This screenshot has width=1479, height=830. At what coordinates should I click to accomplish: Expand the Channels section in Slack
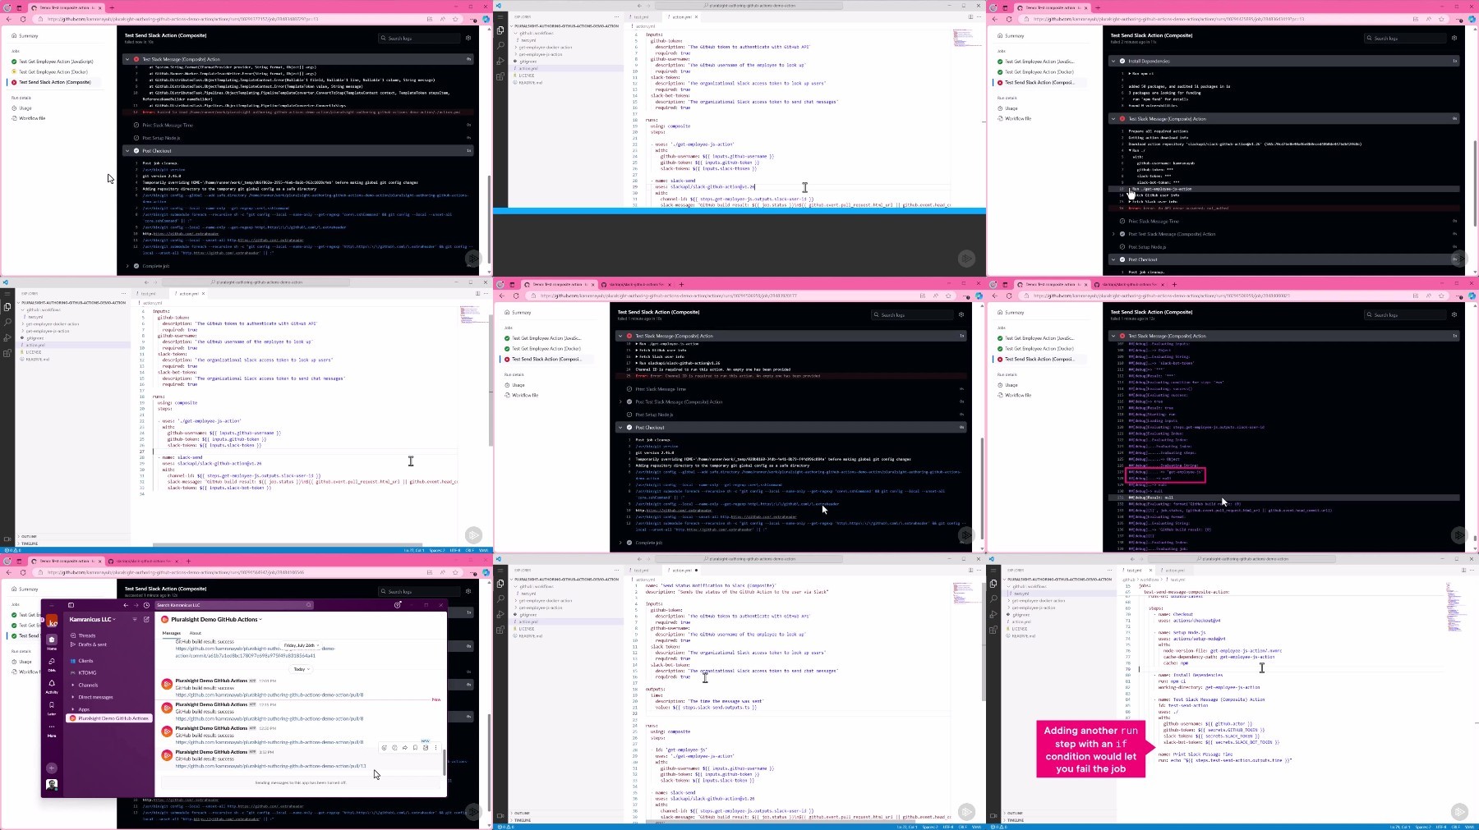click(x=88, y=685)
